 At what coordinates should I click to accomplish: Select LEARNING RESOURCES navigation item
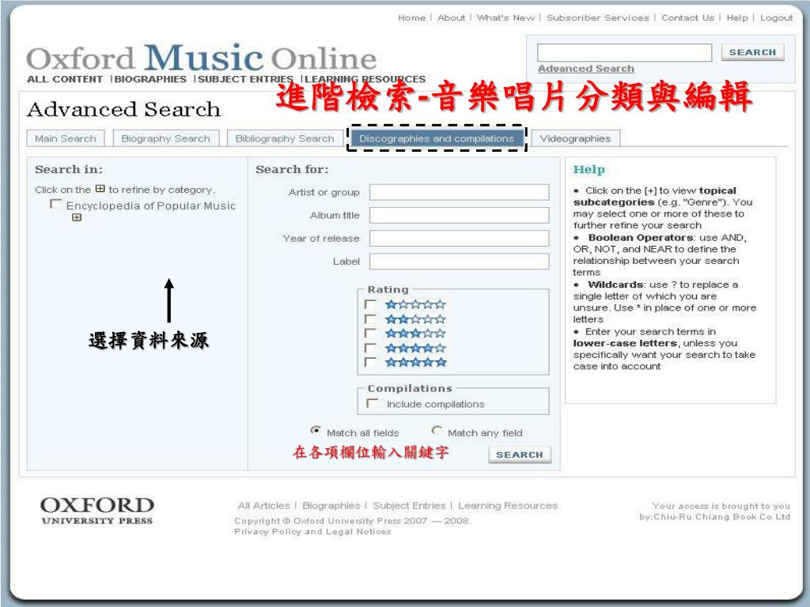[x=365, y=79]
